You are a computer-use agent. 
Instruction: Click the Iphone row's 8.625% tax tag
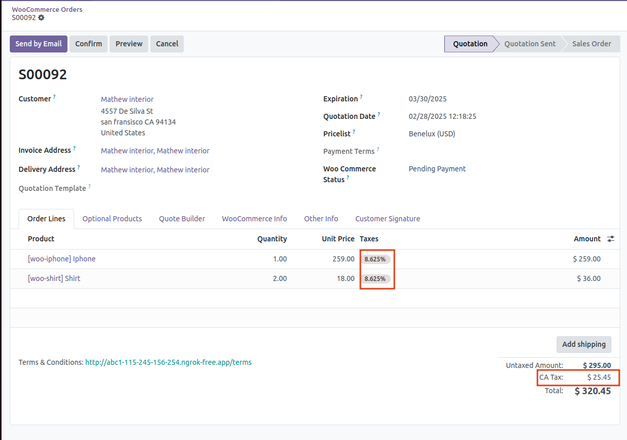point(375,259)
